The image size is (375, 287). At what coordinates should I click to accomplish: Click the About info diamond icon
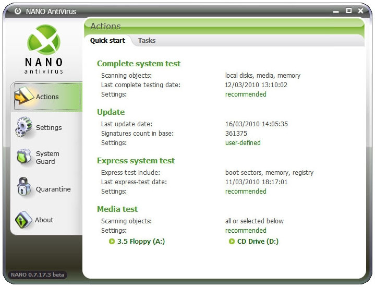coord(23,220)
